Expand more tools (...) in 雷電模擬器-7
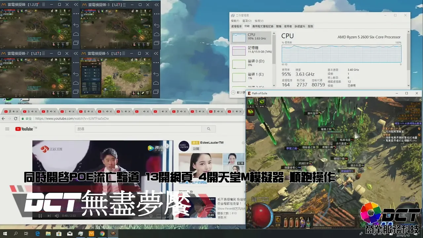This screenshot has height=238, width=423. (x=76, y=62)
